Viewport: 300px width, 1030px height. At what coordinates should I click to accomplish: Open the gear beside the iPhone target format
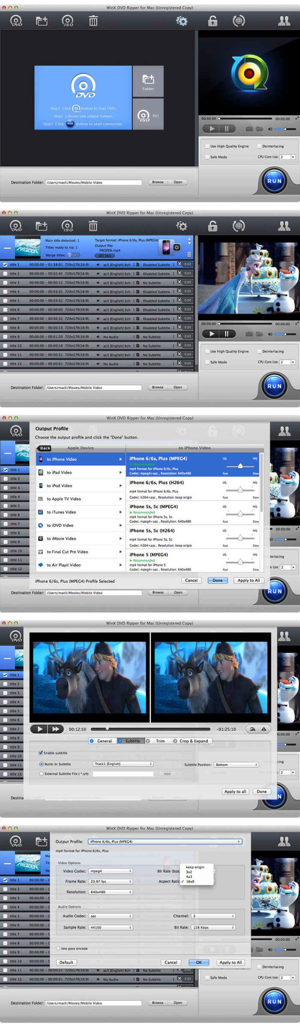click(x=177, y=248)
